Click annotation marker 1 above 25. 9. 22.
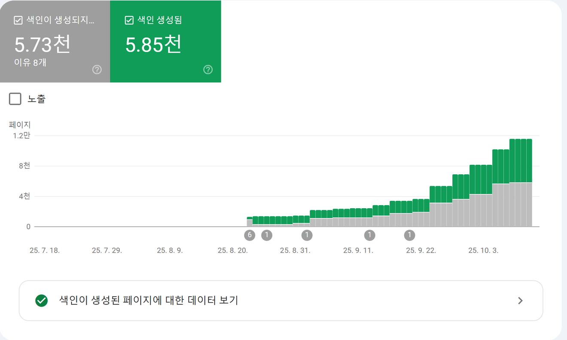The width and height of the screenshot is (567, 340). coord(410,235)
